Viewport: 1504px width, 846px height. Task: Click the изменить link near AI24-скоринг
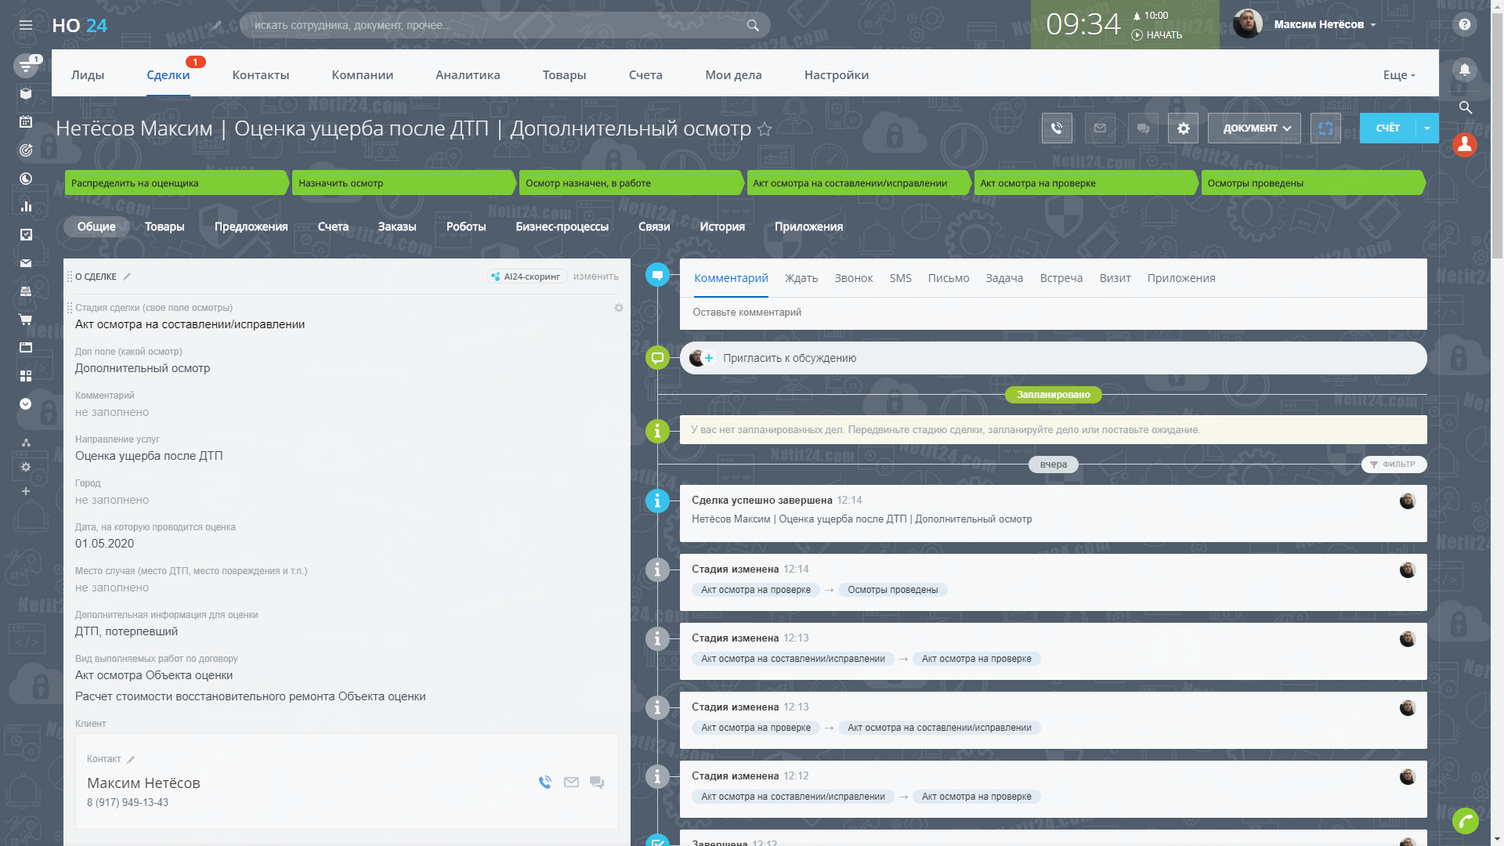click(595, 277)
